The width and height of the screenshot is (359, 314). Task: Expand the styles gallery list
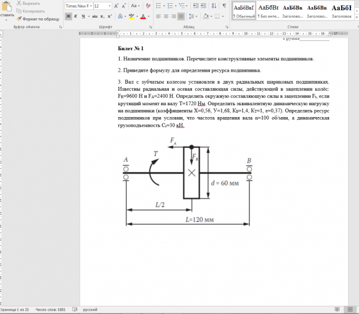(x=357, y=18)
